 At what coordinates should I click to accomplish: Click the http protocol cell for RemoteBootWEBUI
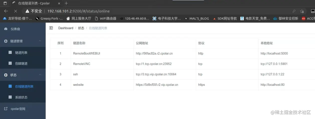(201, 53)
